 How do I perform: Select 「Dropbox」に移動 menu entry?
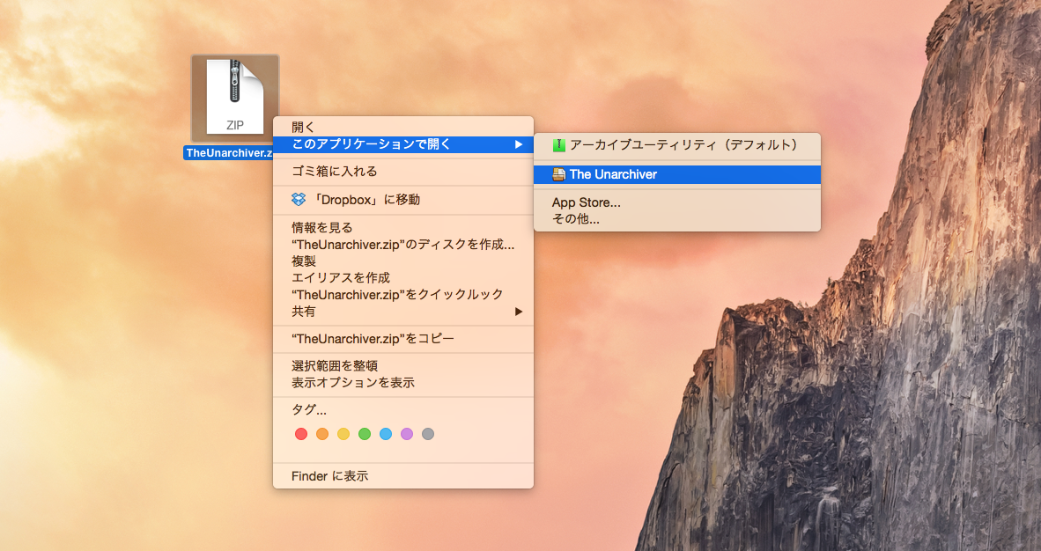(x=403, y=199)
